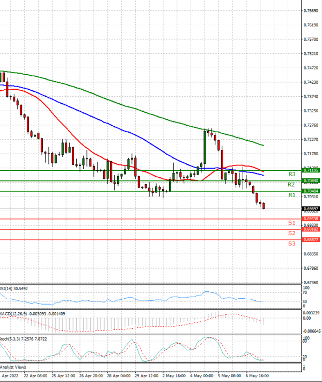
Task: Click the 28 Apr 04:00 time label
Action: coord(119,376)
